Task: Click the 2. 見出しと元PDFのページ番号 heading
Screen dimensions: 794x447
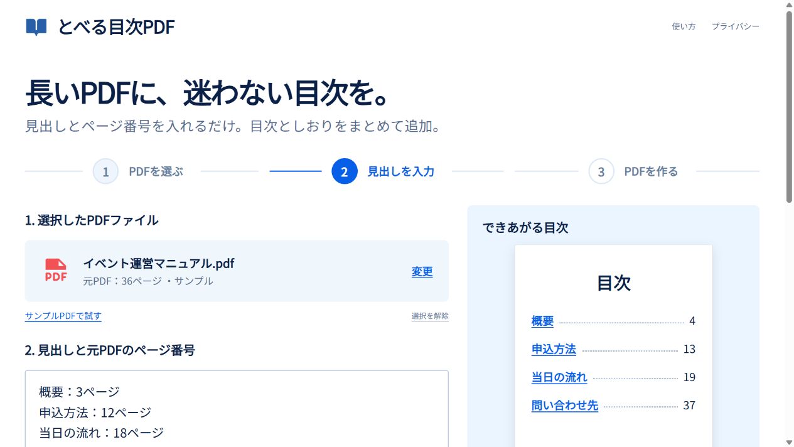Action: (110, 350)
